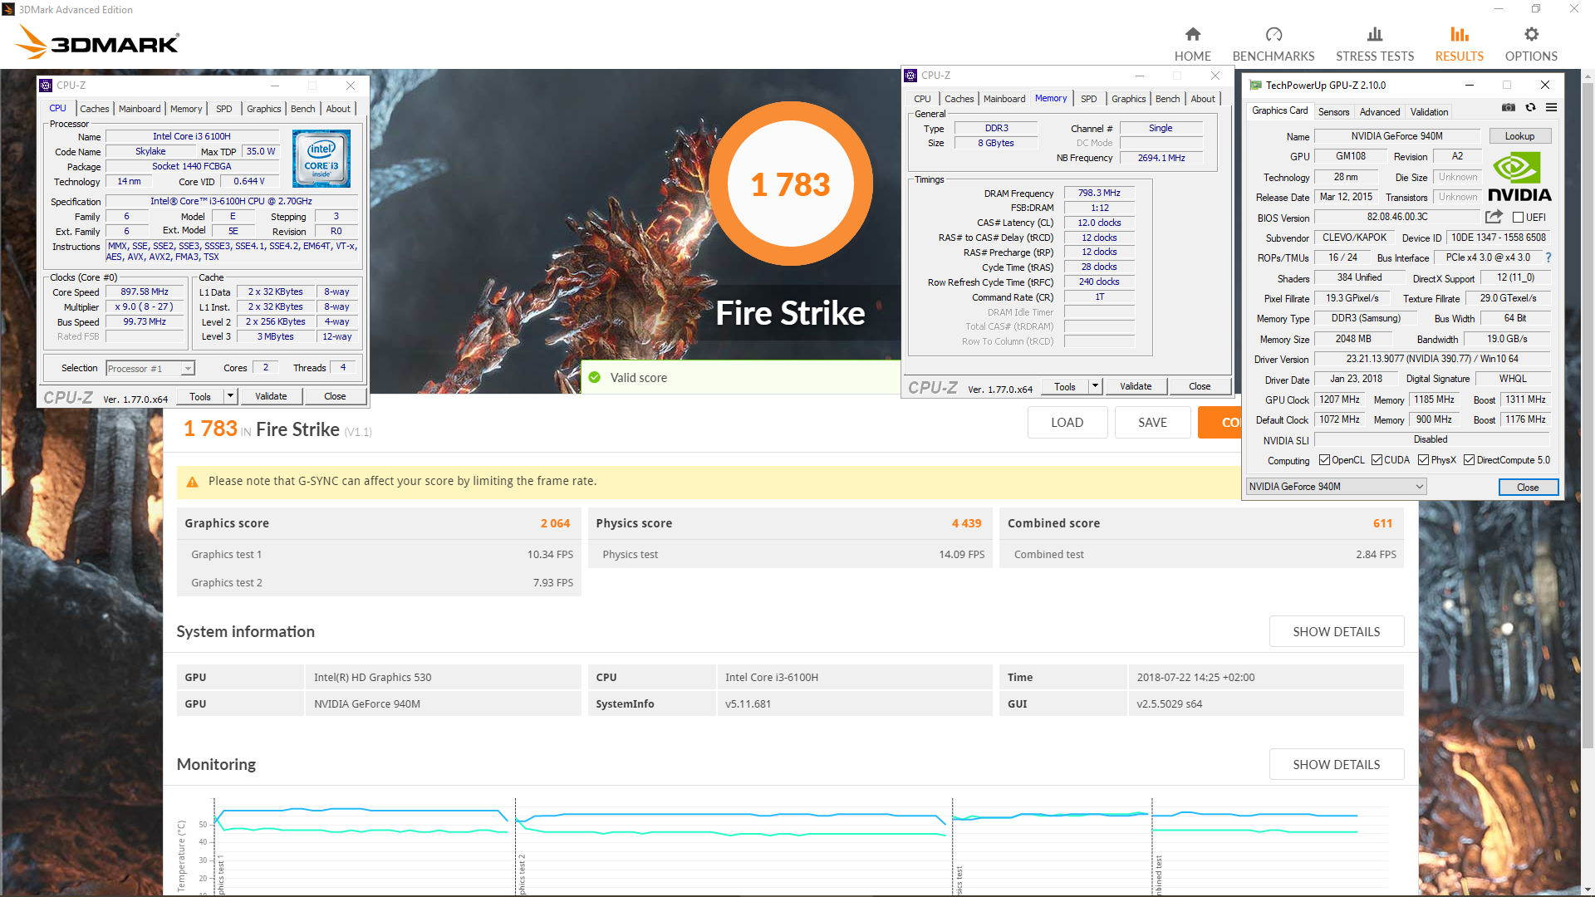This screenshot has height=897, width=1595.
Task: Toggle the PhysX checkbox
Action: tap(1423, 460)
